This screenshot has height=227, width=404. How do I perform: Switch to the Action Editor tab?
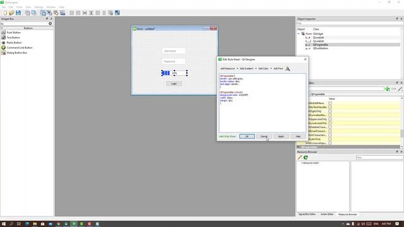tap(327, 214)
